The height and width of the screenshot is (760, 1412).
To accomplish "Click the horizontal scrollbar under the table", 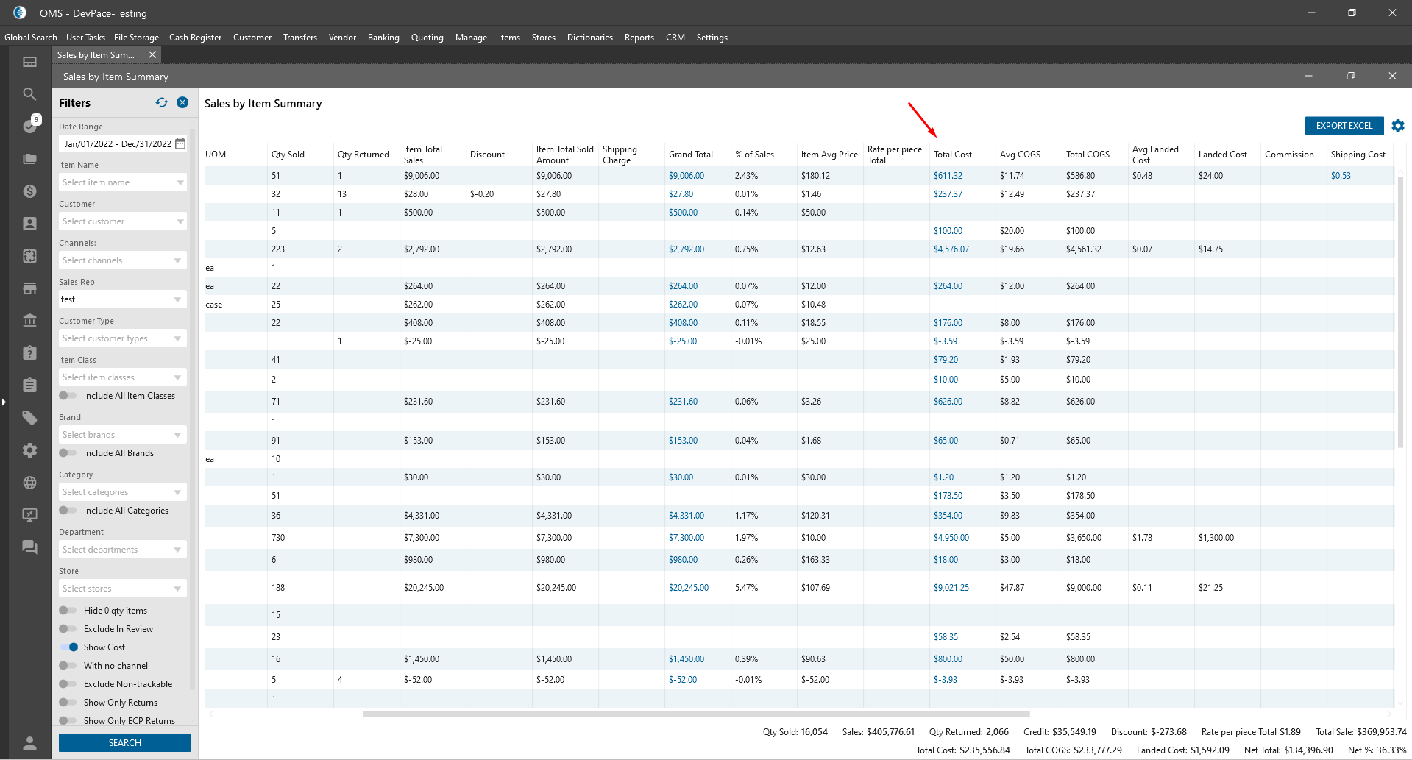I will 695,714.
